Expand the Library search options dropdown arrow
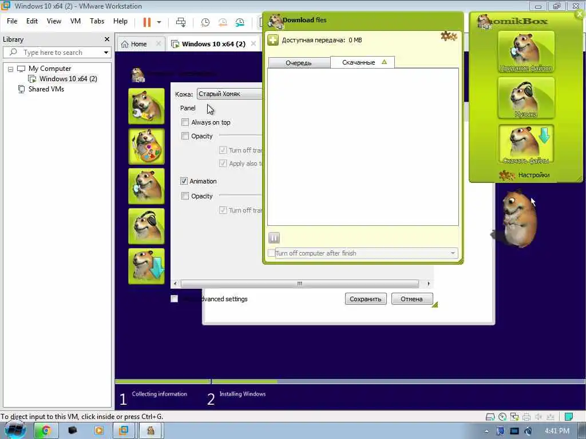This screenshot has width=586, height=439. pyautogui.click(x=106, y=53)
